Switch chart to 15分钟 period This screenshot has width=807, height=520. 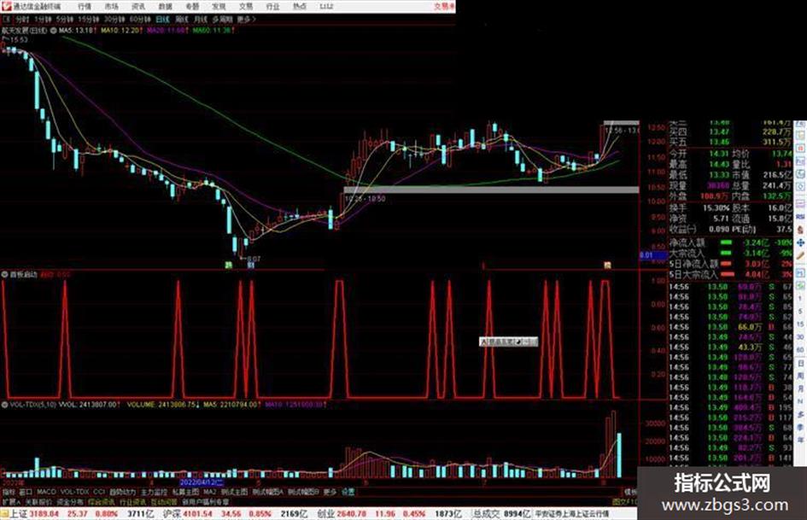[89, 20]
